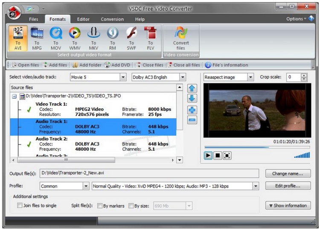Switch to the Editor tab

pos(83,19)
